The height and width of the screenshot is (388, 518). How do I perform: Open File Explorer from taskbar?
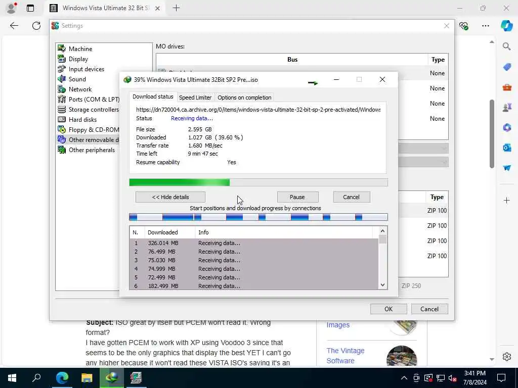[x=87, y=378]
